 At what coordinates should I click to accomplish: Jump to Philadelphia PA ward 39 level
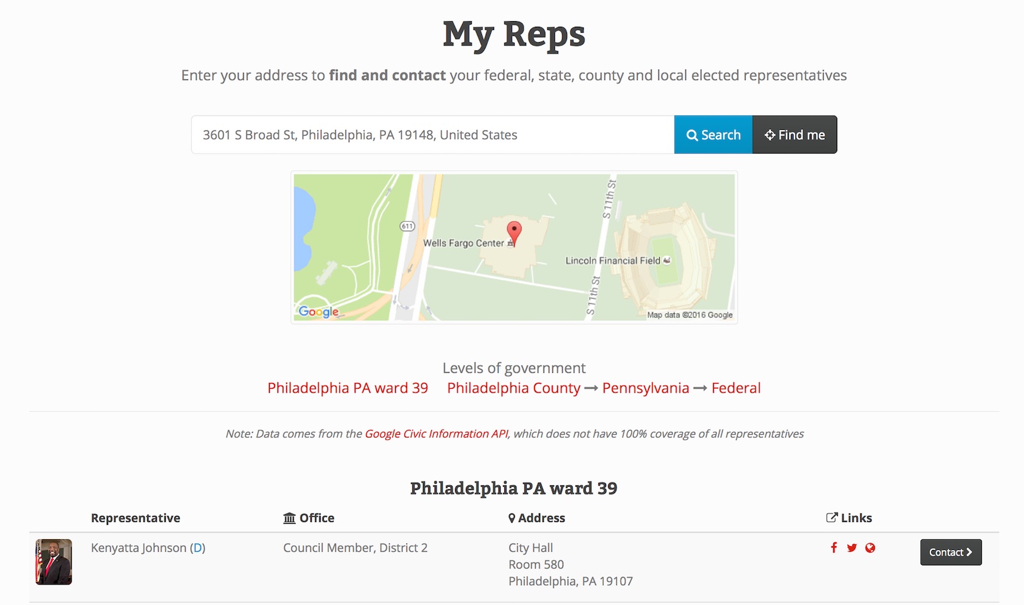(348, 388)
